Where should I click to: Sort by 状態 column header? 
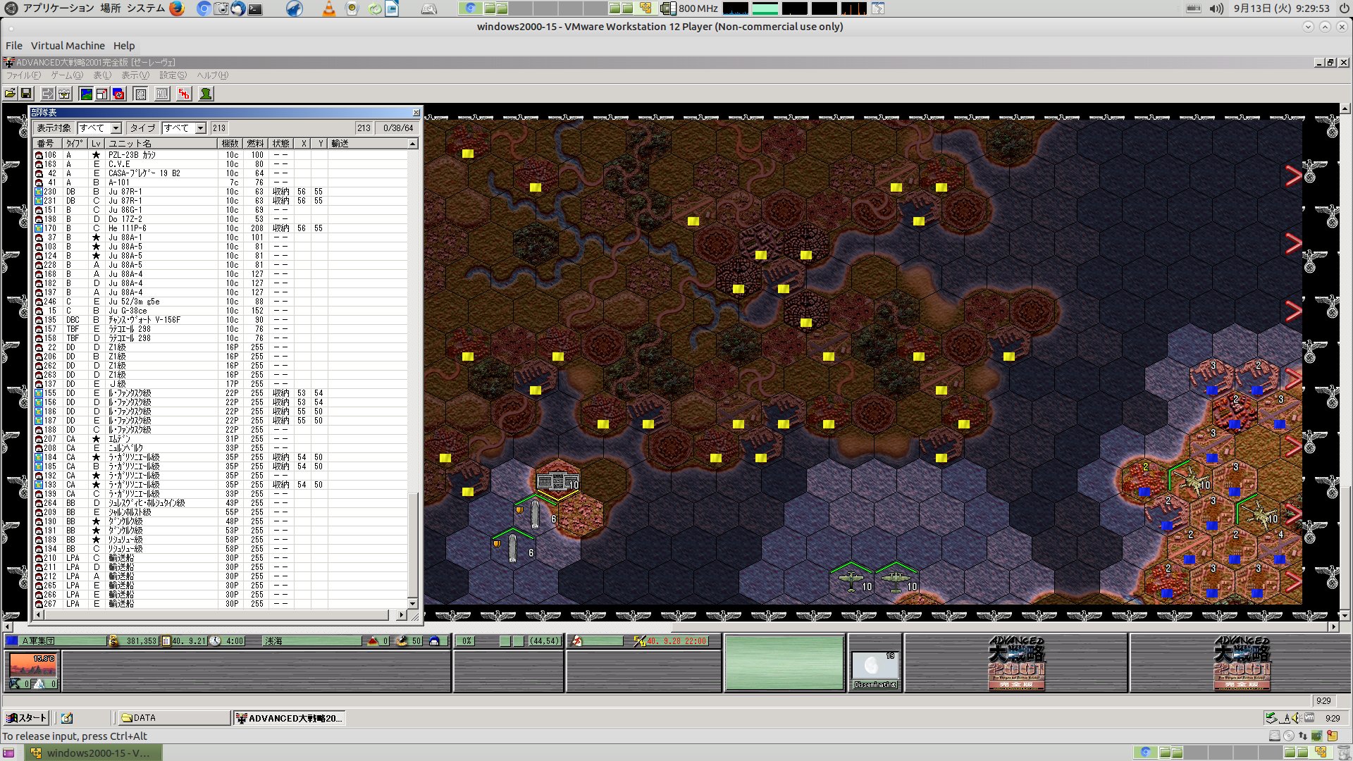(281, 144)
